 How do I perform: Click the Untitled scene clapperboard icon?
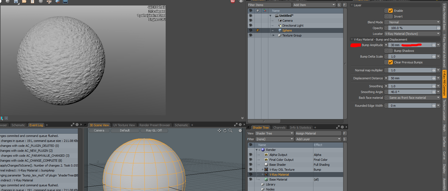277,16
